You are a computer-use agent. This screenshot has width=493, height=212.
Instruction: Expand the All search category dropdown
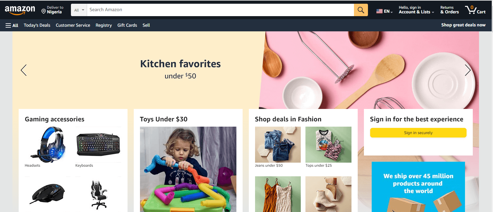click(x=79, y=10)
